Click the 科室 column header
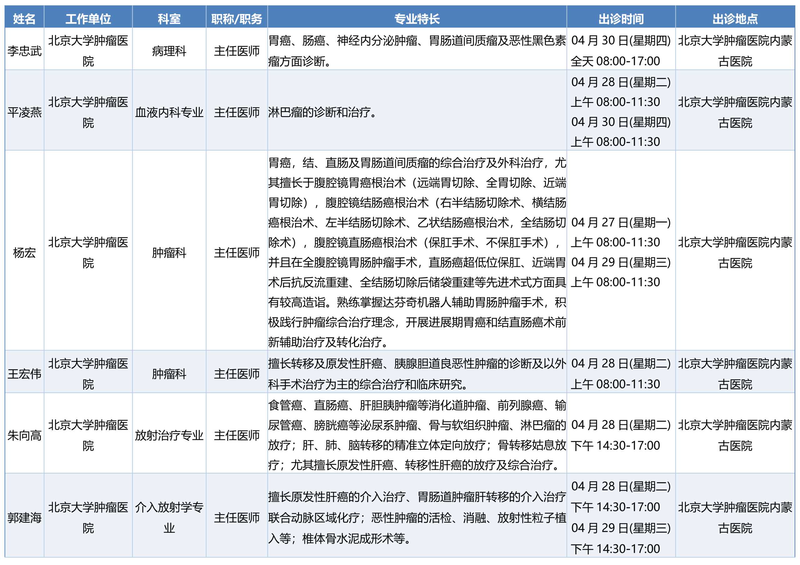The image size is (800, 565). 169,19
